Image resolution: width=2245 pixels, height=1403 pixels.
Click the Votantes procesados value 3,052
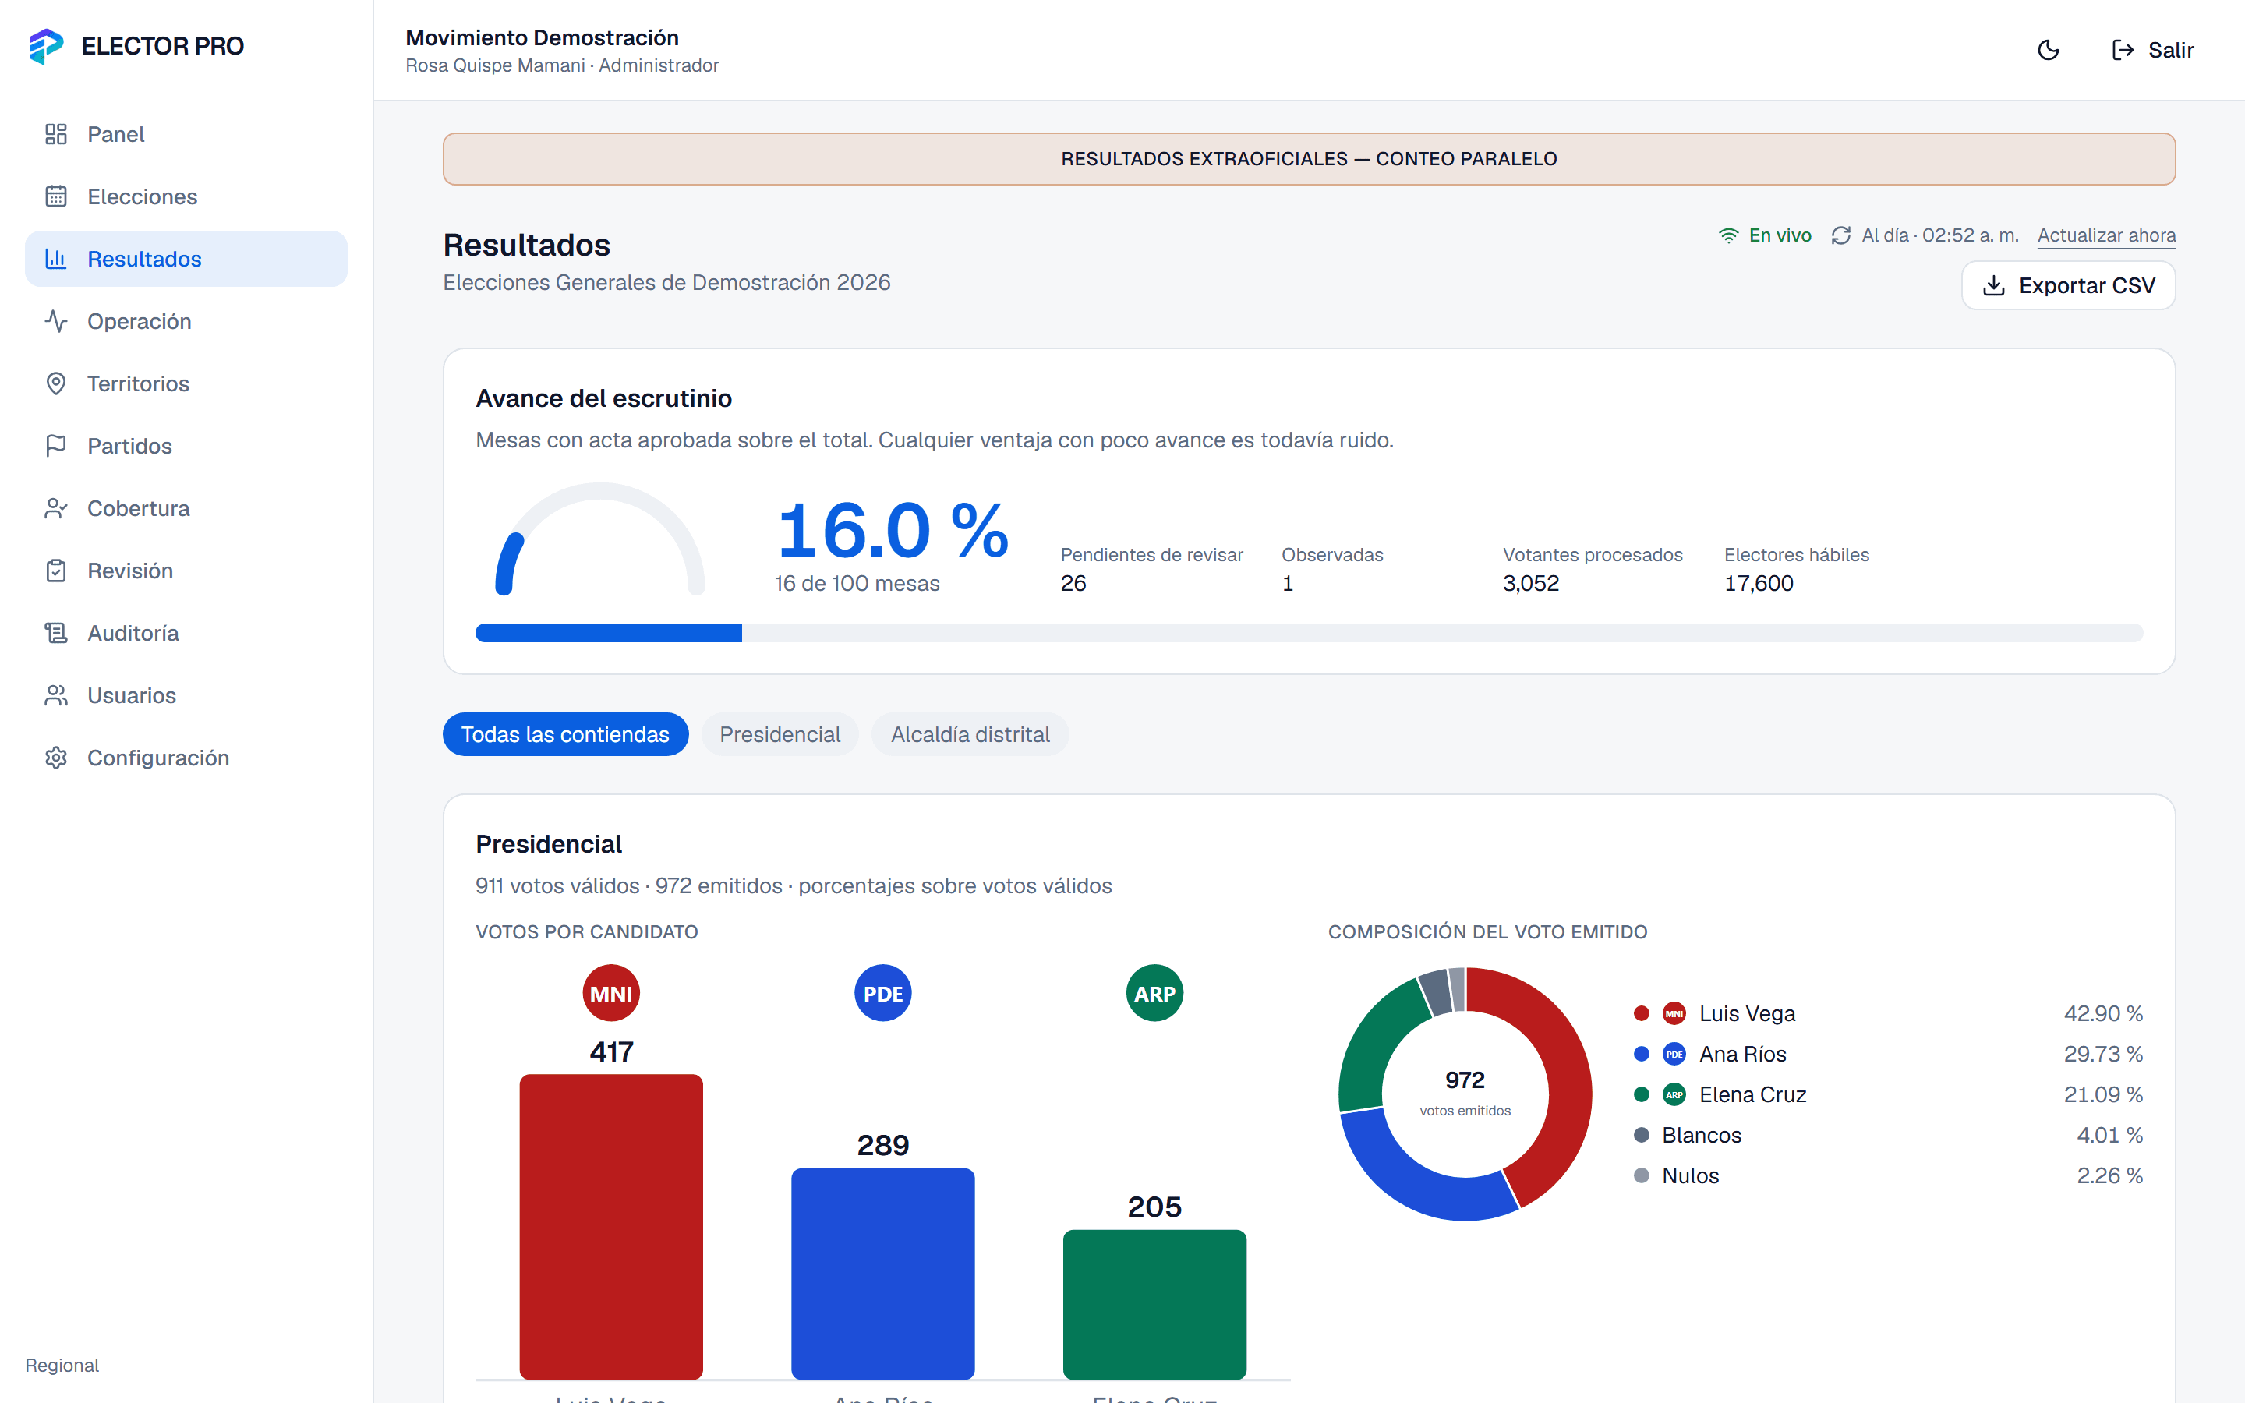[1531, 584]
